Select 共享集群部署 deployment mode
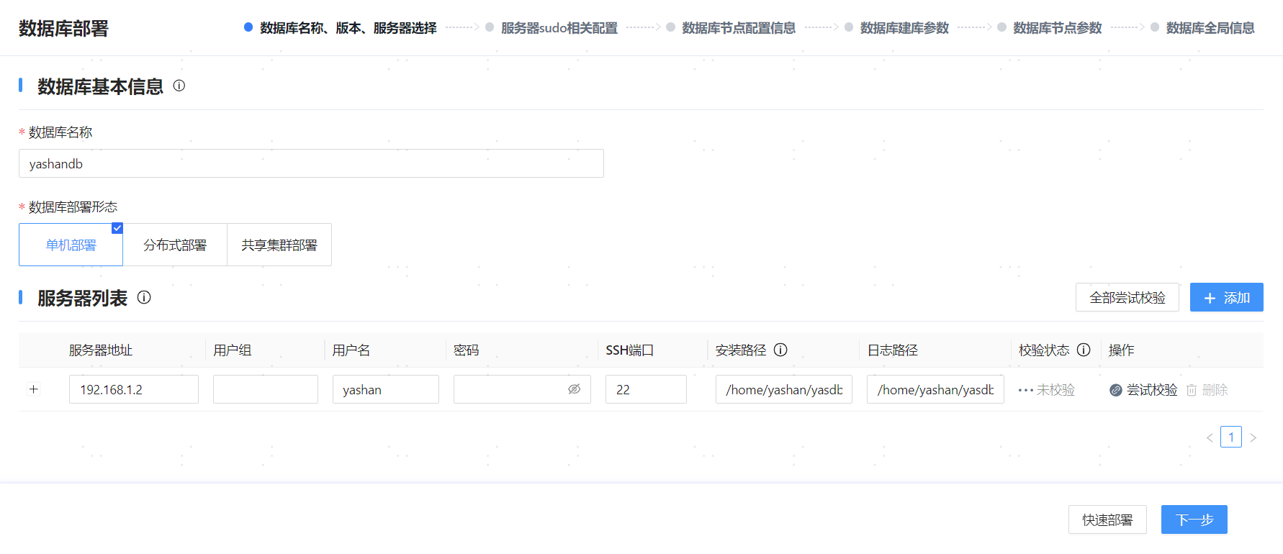The height and width of the screenshot is (554, 1283). point(279,245)
